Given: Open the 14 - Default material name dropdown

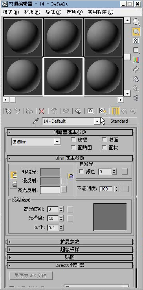Looking at the screenshot, I should tap(97, 121).
